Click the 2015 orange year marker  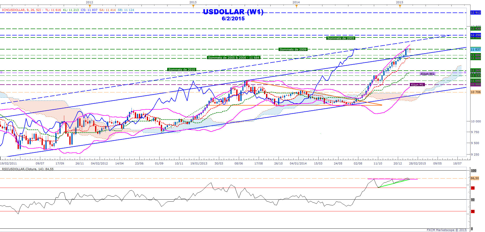point(400,6)
